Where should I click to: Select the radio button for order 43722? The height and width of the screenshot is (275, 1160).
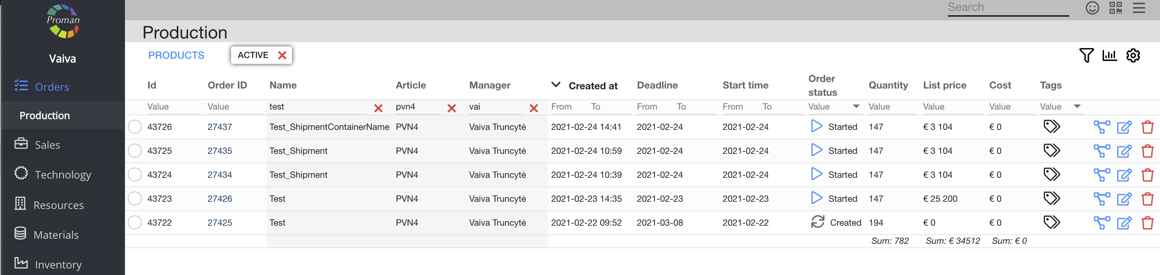coord(135,222)
